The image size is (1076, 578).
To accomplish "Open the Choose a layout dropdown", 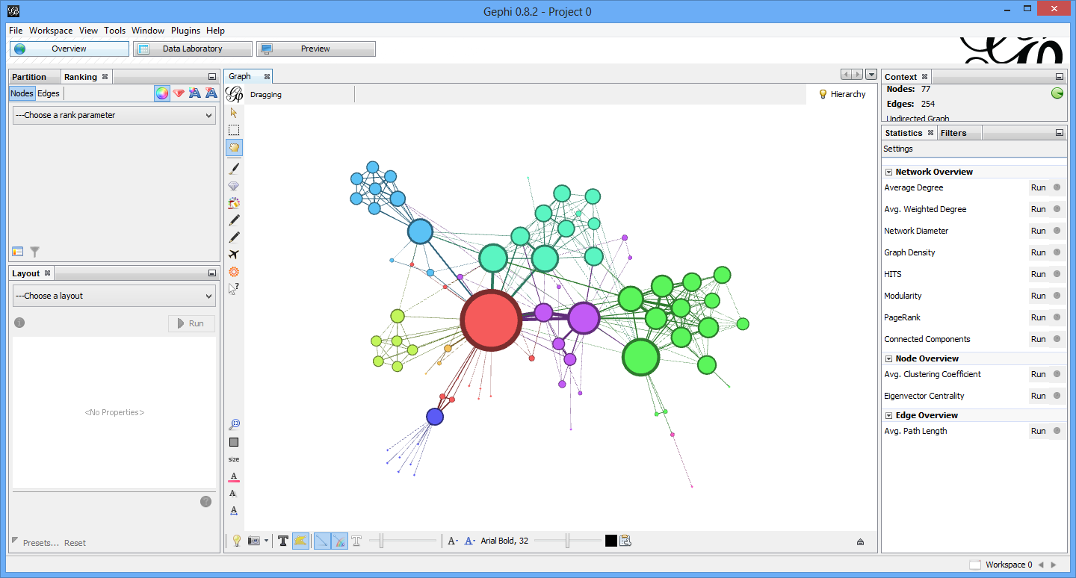I will (114, 296).
